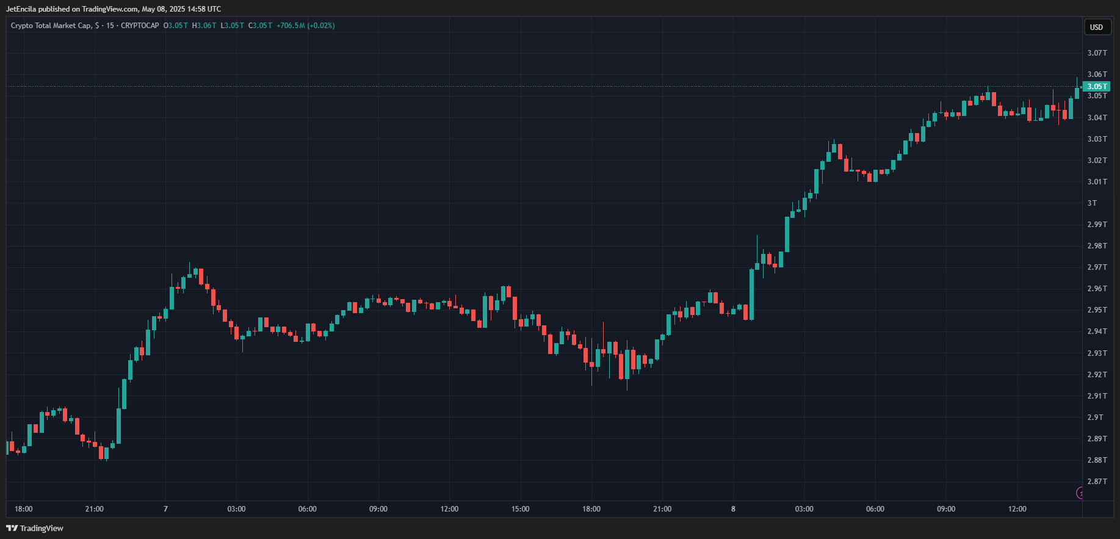Click the 3T price axis label

(1092, 203)
